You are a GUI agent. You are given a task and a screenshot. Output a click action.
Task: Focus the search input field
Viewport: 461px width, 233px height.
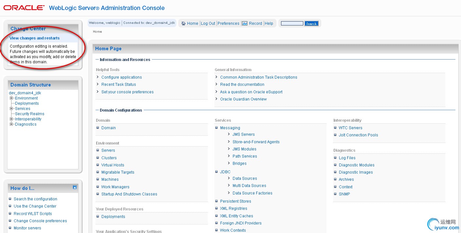pyautogui.click(x=292, y=23)
